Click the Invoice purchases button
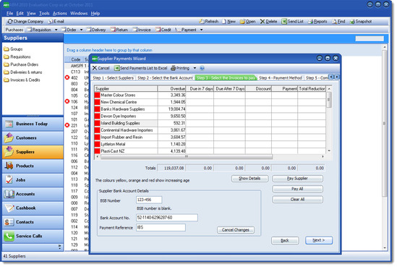The width and height of the screenshot is (397, 267). click(142, 30)
